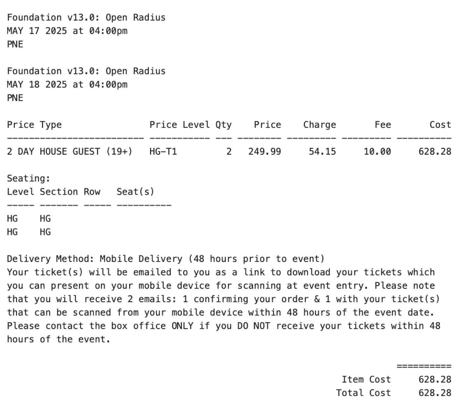
Task: Click the Delivery Method: Mobile Delivery line
Action: point(166,259)
